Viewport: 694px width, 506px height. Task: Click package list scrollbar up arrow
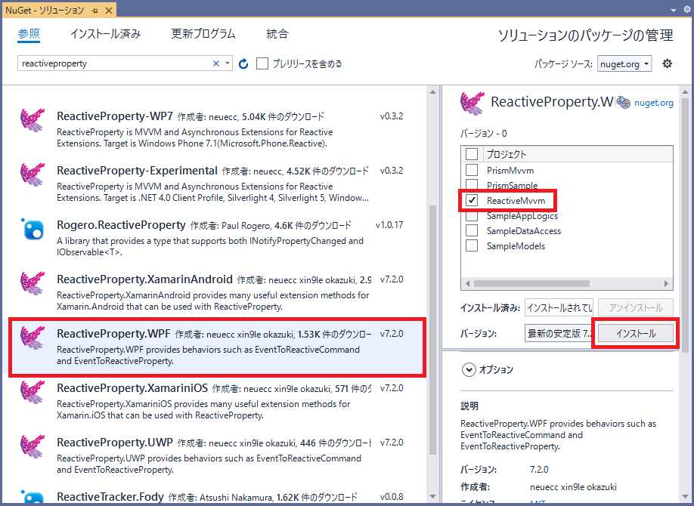pyautogui.click(x=433, y=92)
